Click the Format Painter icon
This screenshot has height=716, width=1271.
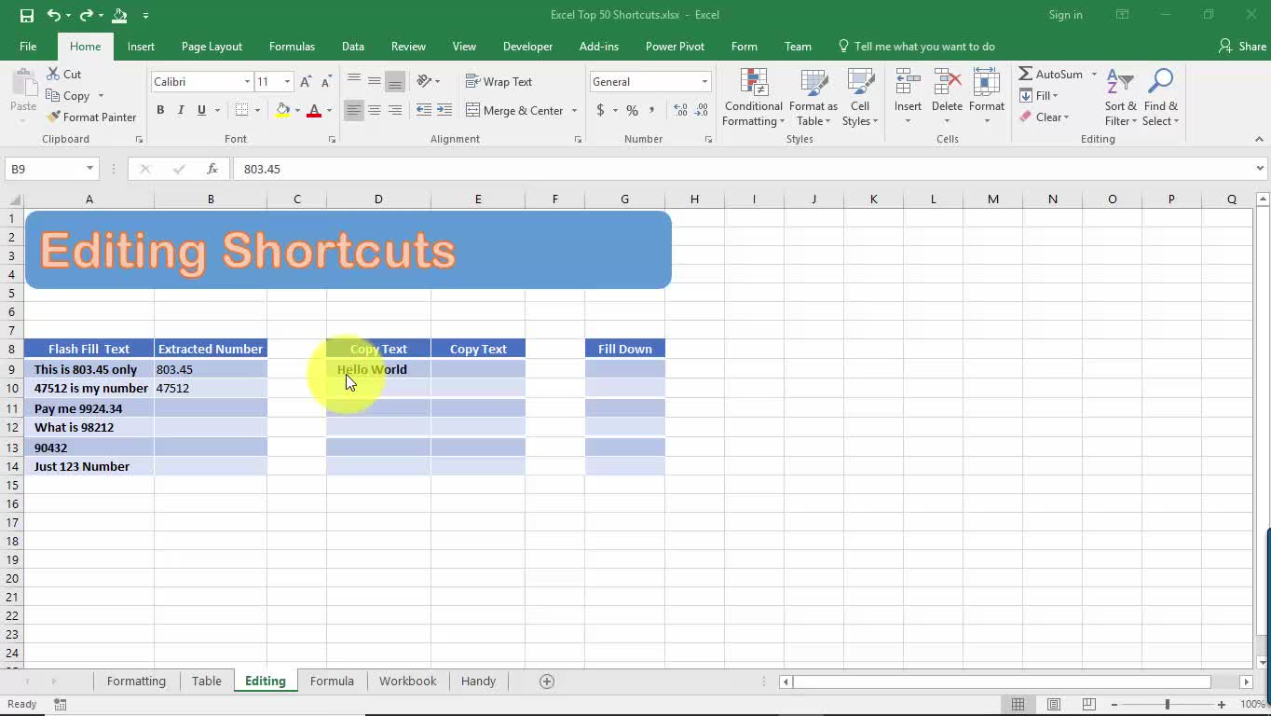(x=53, y=117)
